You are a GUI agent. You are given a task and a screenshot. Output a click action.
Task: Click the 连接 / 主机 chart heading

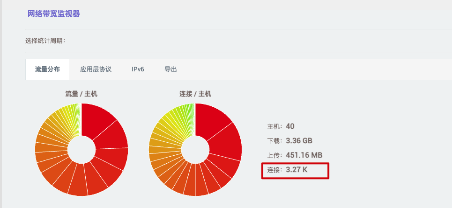195,94
